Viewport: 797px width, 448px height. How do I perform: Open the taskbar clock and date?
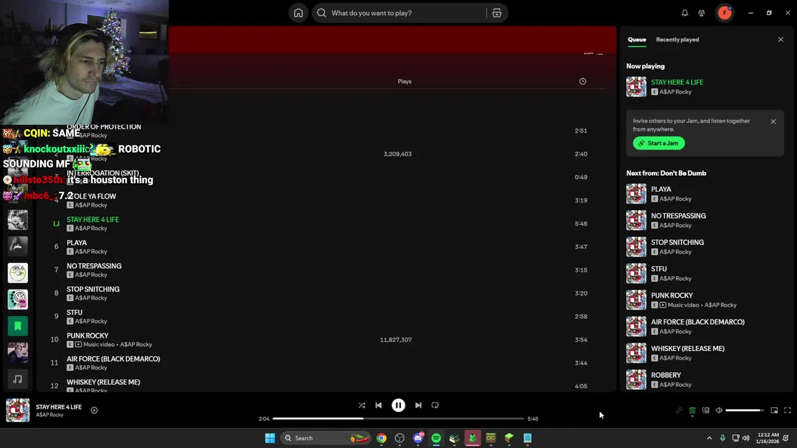tap(770, 438)
